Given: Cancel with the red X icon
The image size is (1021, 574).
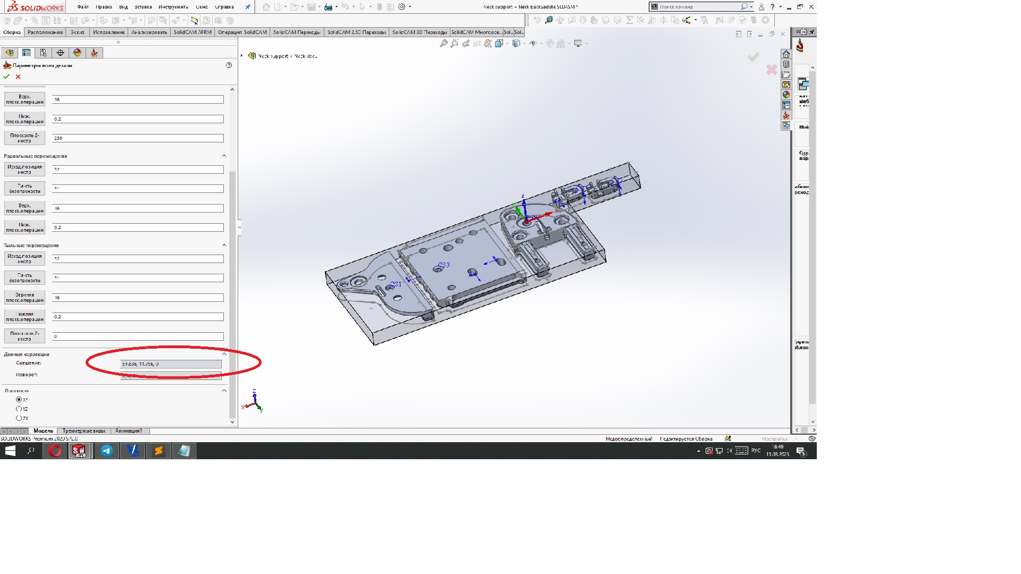Looking at the screenshot, I should click(18, 77).
